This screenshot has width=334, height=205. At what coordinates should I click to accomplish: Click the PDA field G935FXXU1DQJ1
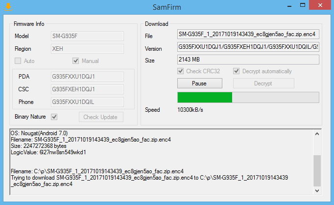[x=87, y=77]
